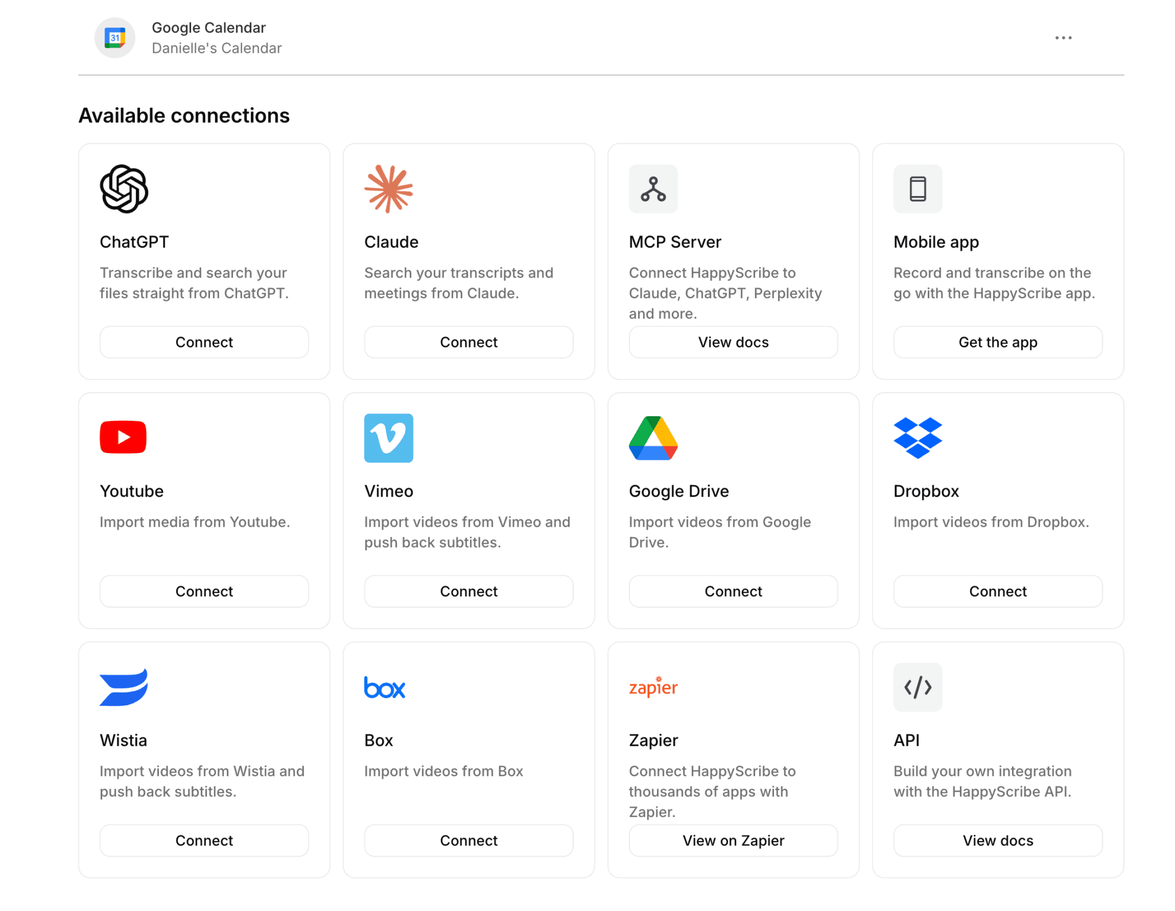Click the "ChatGPT" card title
The width and height of the screenshot is (1175, 911).
pos(134,242)
